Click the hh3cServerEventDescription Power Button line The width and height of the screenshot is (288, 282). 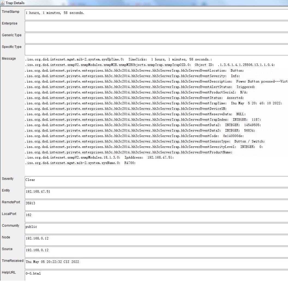156,81
